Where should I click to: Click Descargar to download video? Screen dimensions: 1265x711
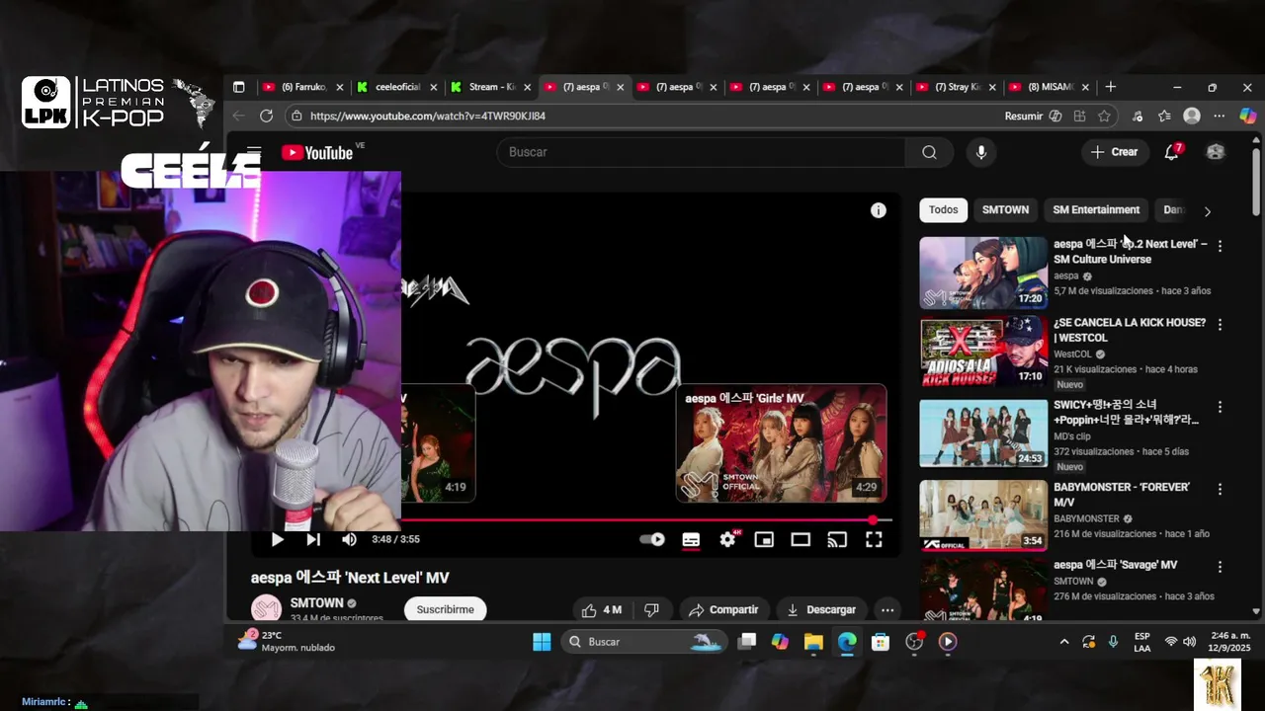821,609
